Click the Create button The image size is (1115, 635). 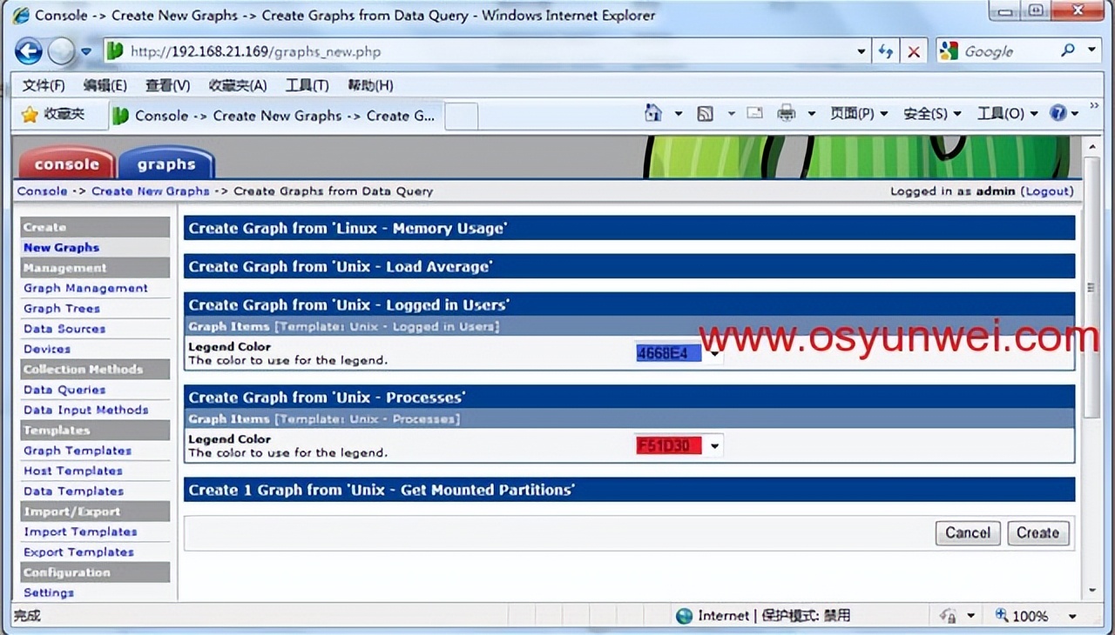[x=1037, y=532]
